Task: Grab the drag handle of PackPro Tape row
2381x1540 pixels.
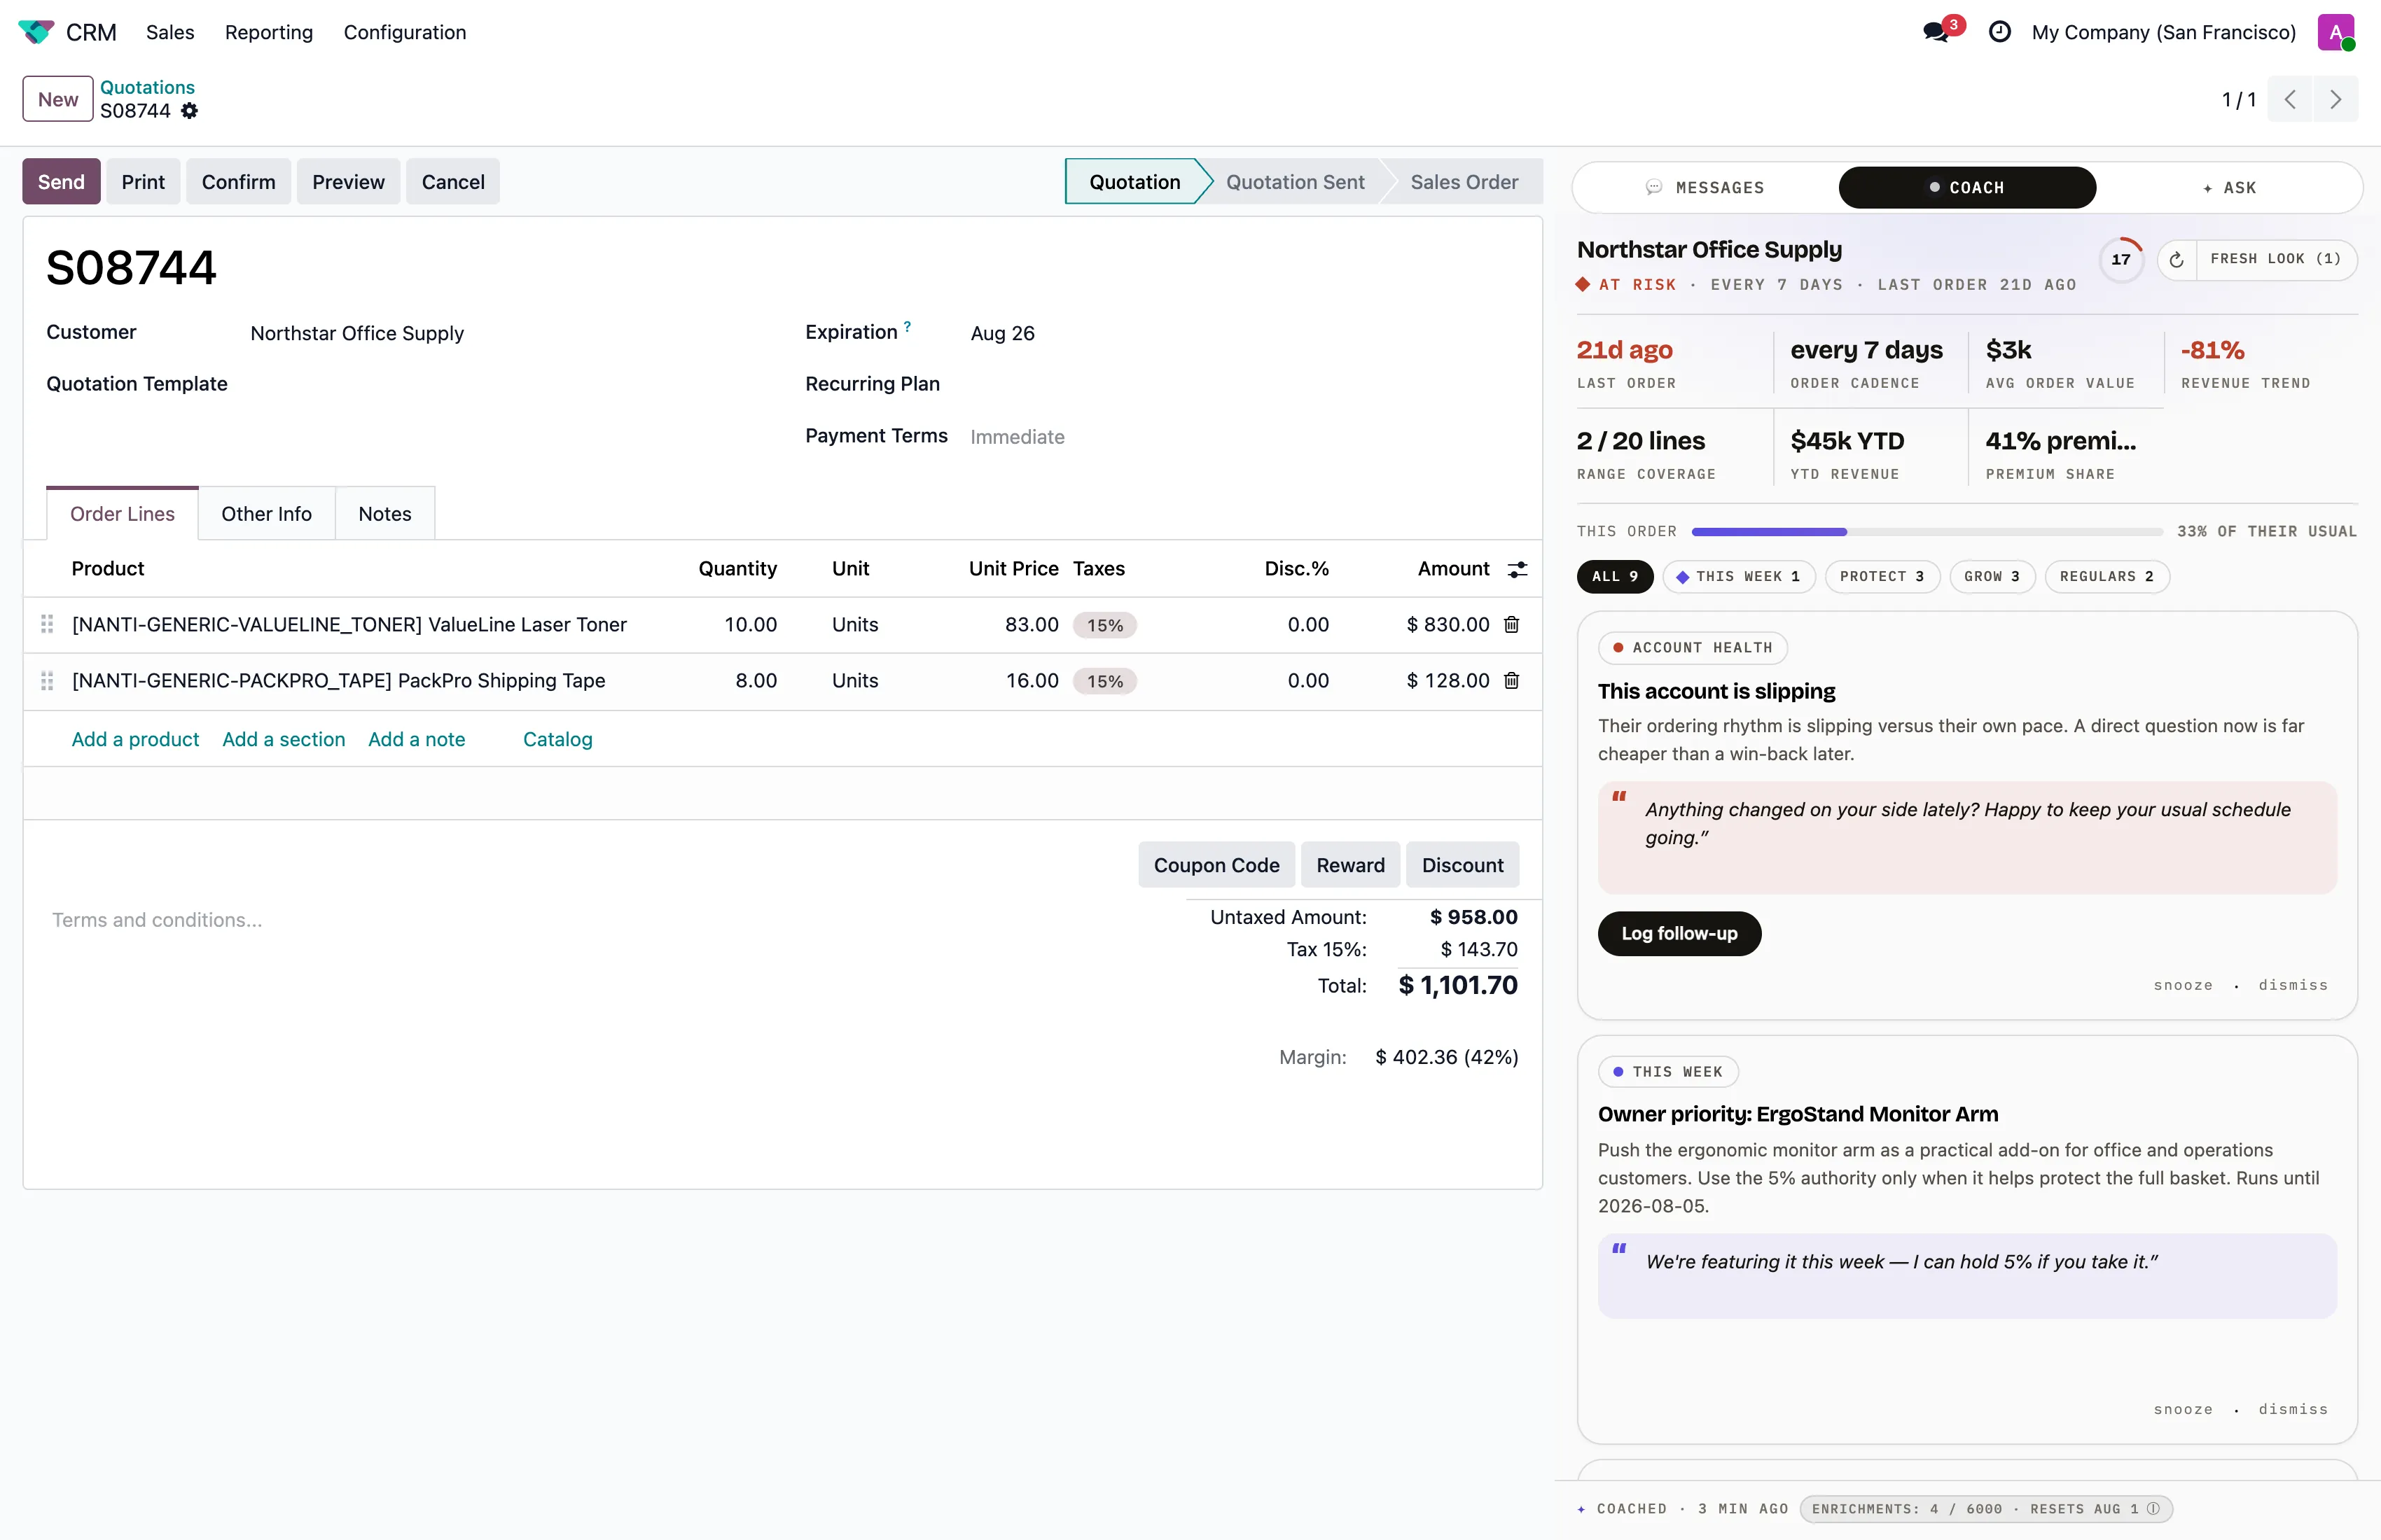Action: pyautogui.click(x=46, y=680)
